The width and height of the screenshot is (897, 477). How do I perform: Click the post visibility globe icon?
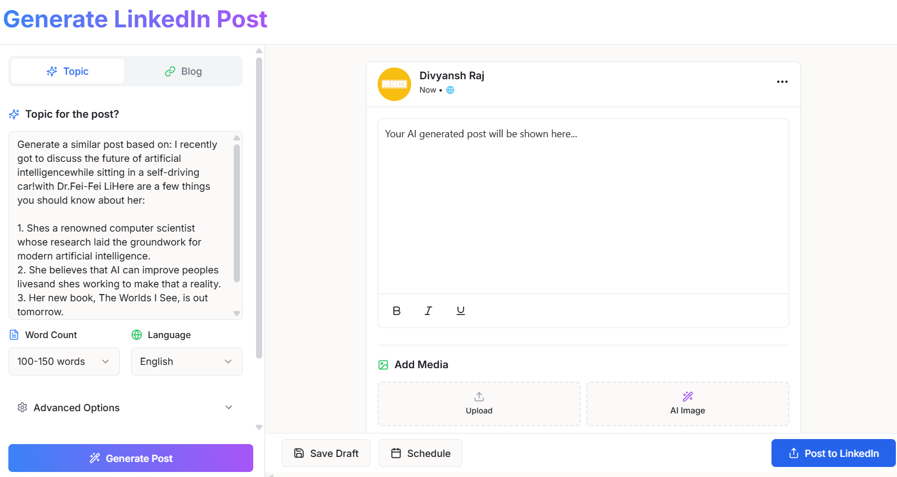tap(450, 90)
